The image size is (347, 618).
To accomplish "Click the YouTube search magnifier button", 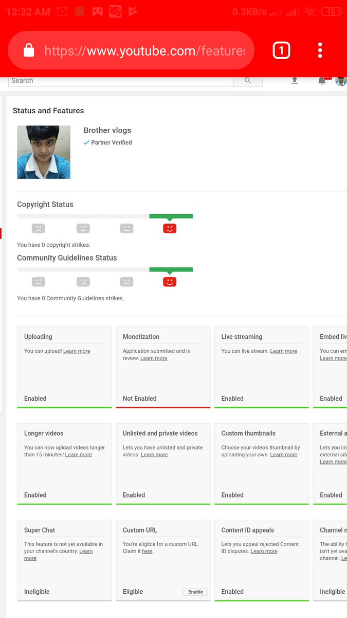I will (248, 80).
